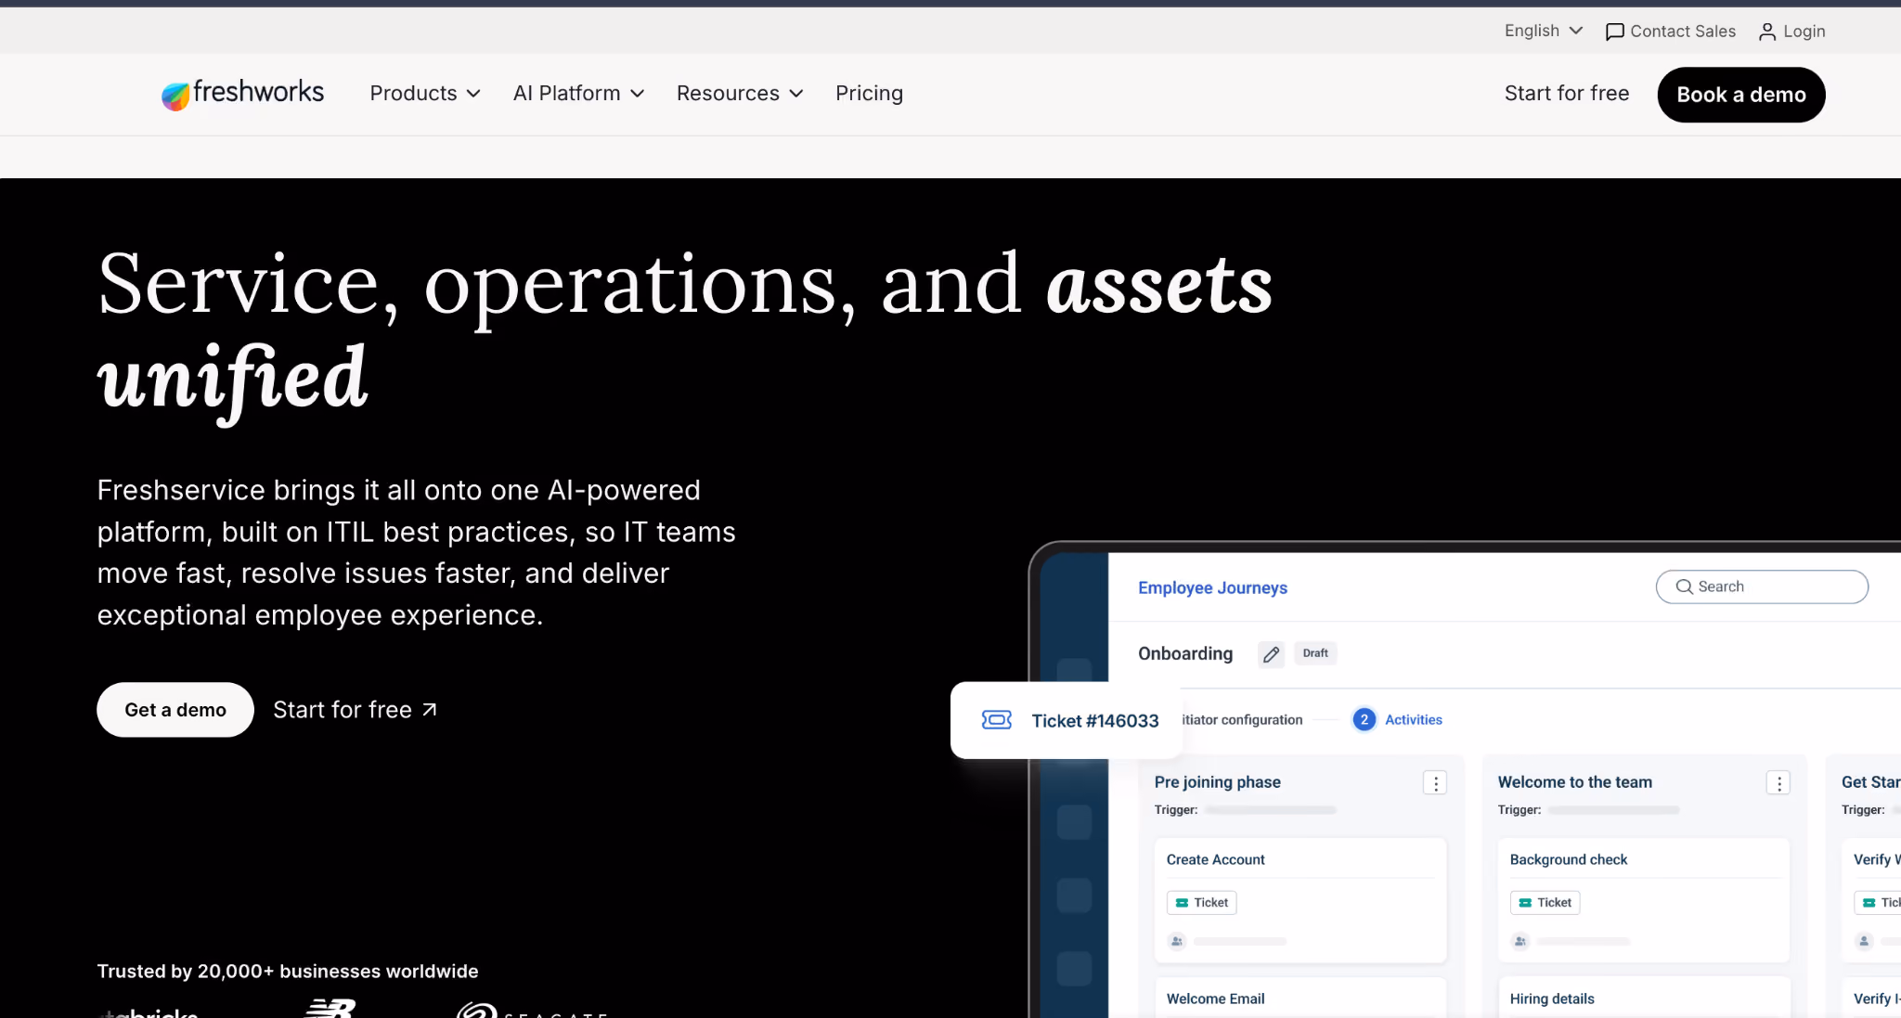Click the Ticket tag in Create Account card
Screen dimensions: 1901x1018
pyautogui.click(x=1201, y=903)
